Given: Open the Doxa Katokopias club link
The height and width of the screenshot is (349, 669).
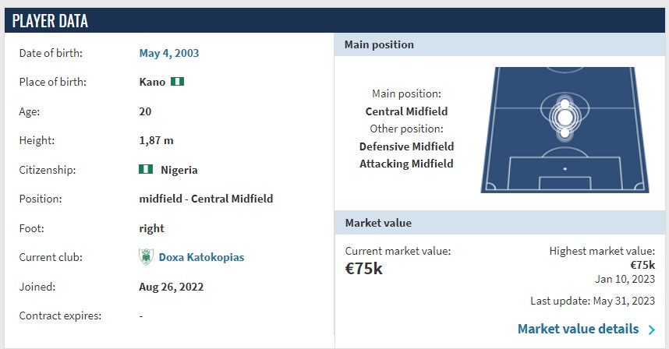Looking at the screenshot, I should [201, 257].
